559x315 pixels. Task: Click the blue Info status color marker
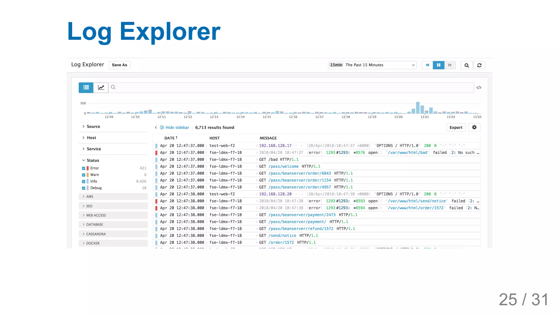click(x=88, y=181)
